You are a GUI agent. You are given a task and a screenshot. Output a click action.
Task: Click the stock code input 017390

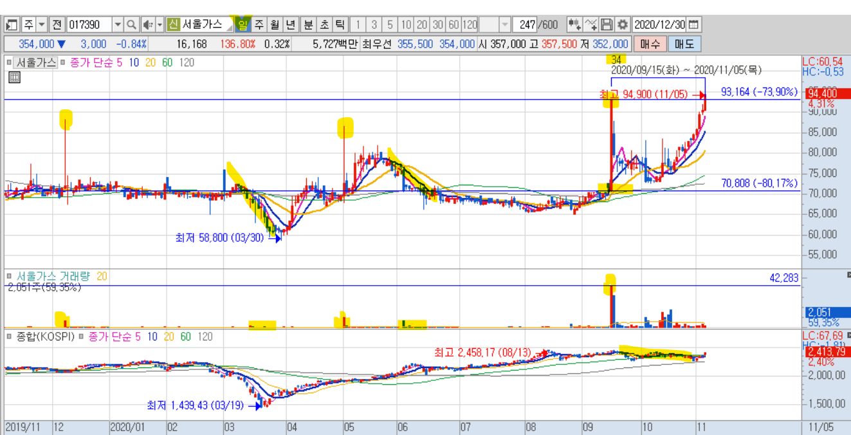tap(89, 24)
